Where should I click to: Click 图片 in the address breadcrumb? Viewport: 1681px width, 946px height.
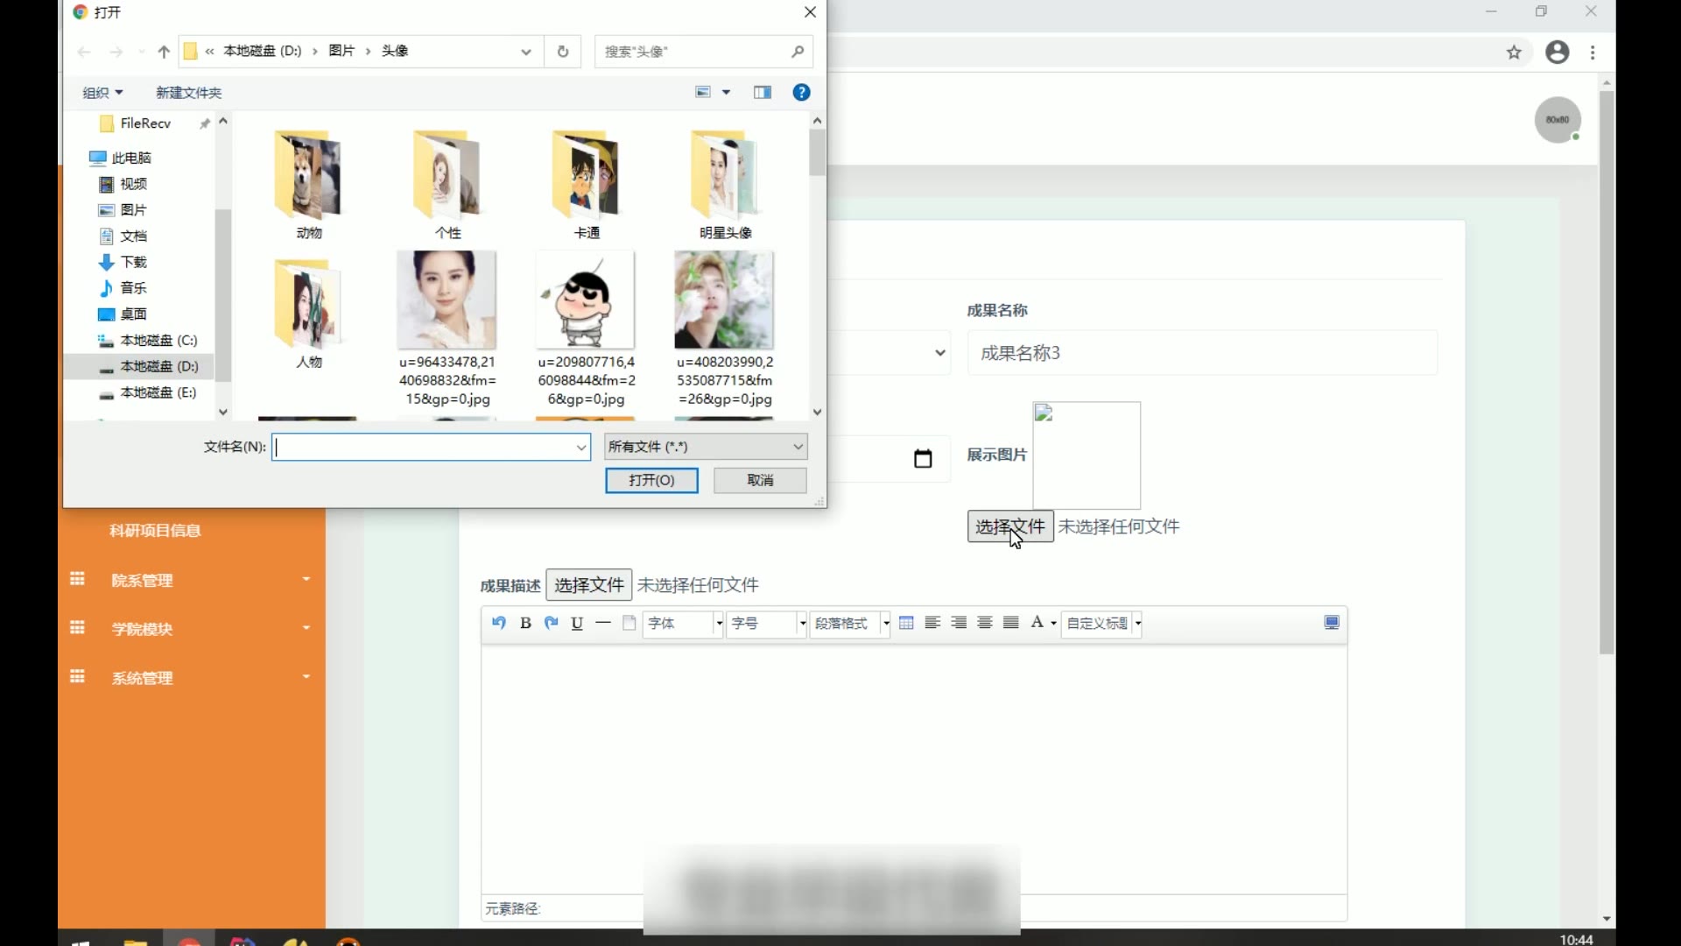(341, 51)
